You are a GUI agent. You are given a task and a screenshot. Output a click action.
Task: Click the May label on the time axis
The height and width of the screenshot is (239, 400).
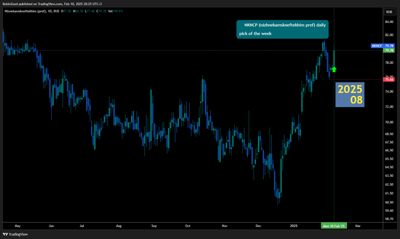(18, 226)
